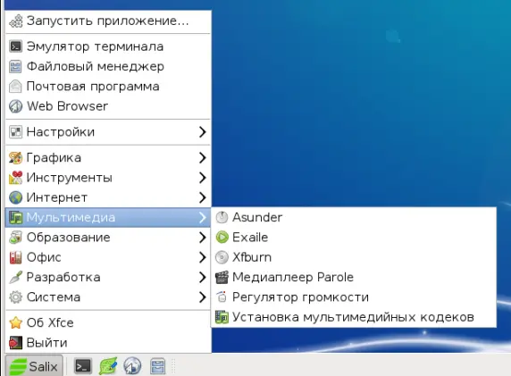Open Медиаплеер Parole entry

[354, 277]
